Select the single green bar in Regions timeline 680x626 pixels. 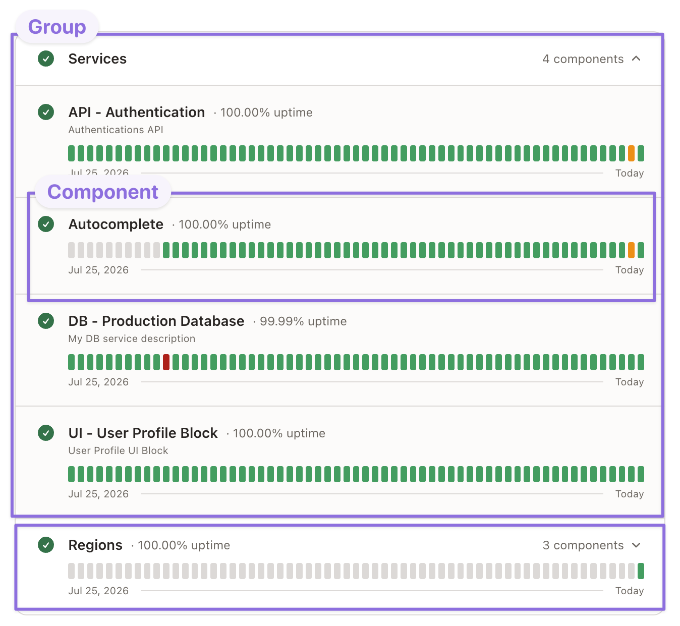coord(641,571)
